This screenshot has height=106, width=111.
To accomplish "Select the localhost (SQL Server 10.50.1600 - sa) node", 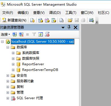I will (x=43, y=42).
